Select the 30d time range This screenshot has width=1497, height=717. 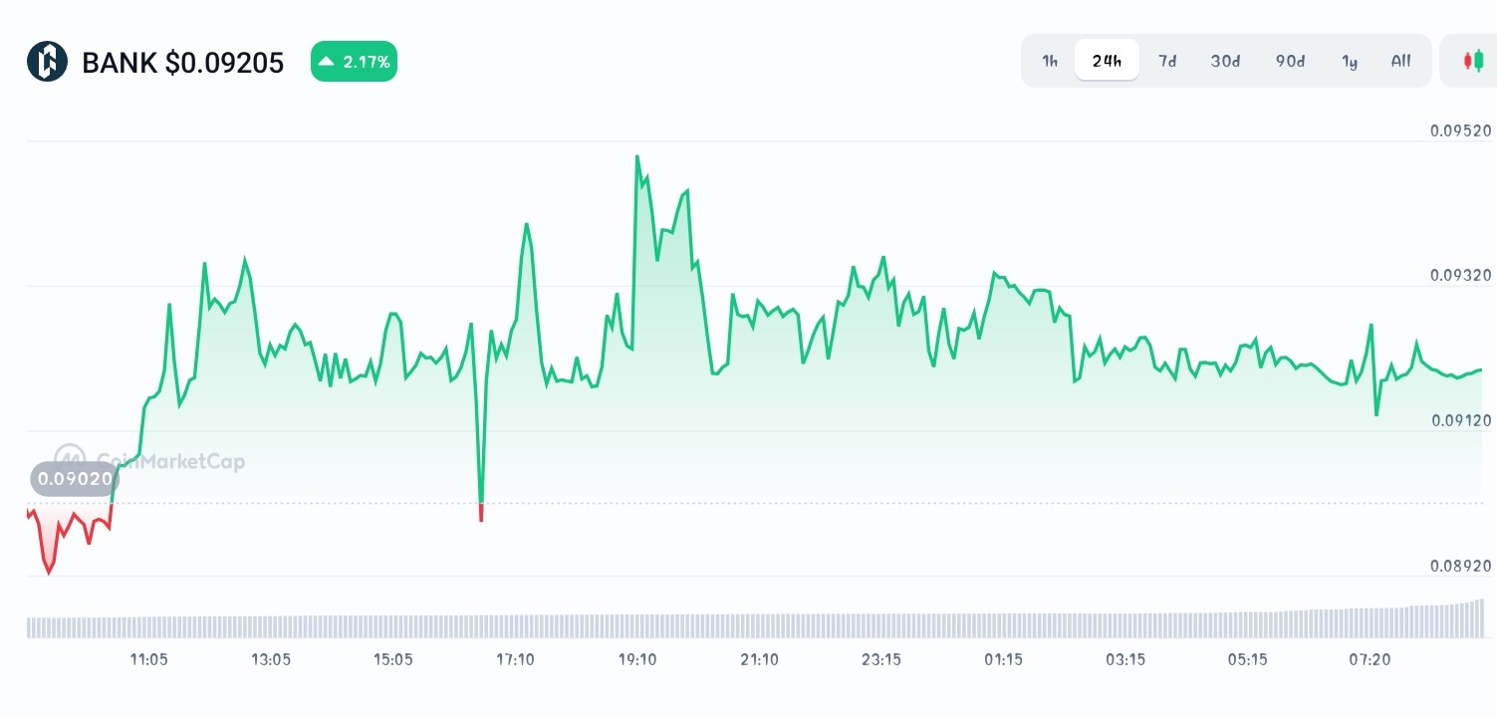pyautogui.click(x=1225, y=61)
